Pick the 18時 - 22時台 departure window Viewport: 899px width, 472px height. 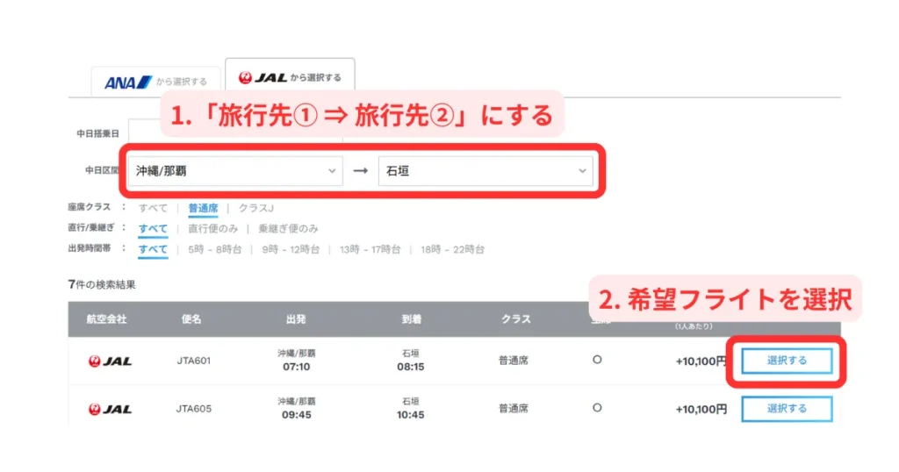[x=452, y=250]
